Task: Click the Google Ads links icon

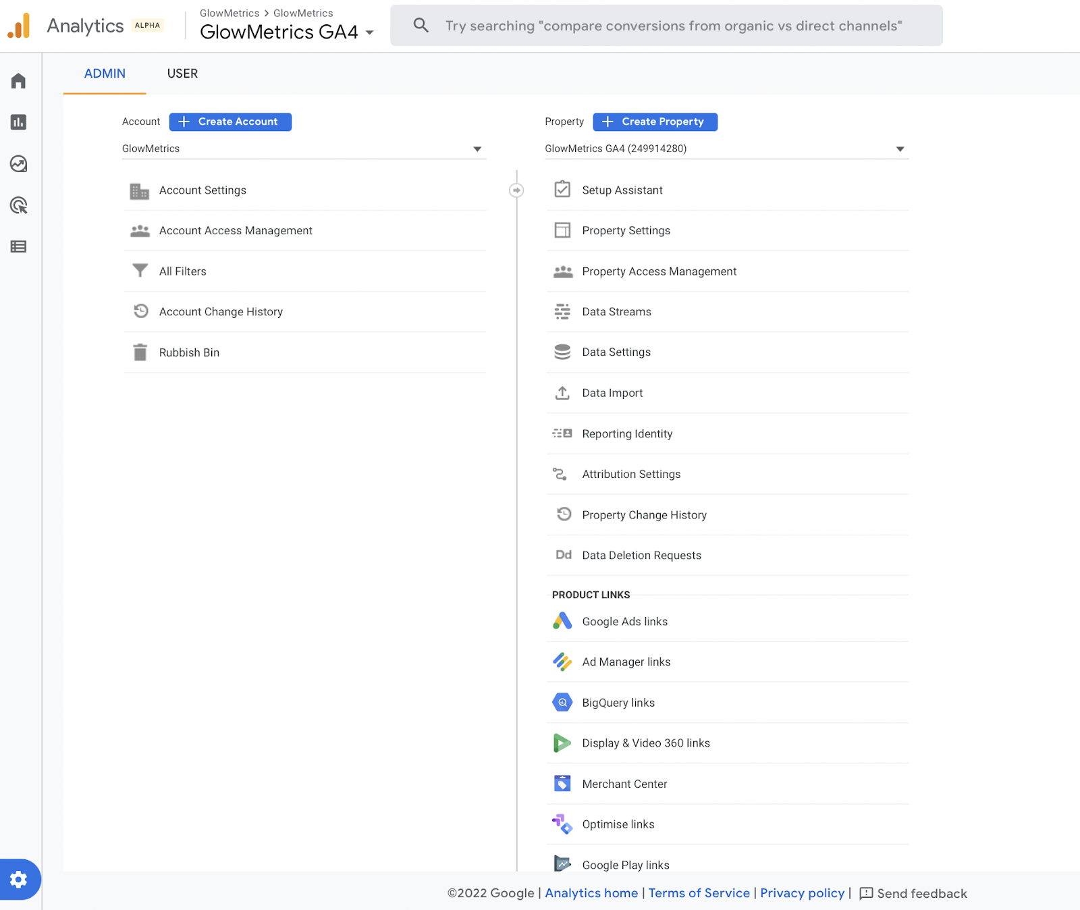Action: (x=562, y=621)
